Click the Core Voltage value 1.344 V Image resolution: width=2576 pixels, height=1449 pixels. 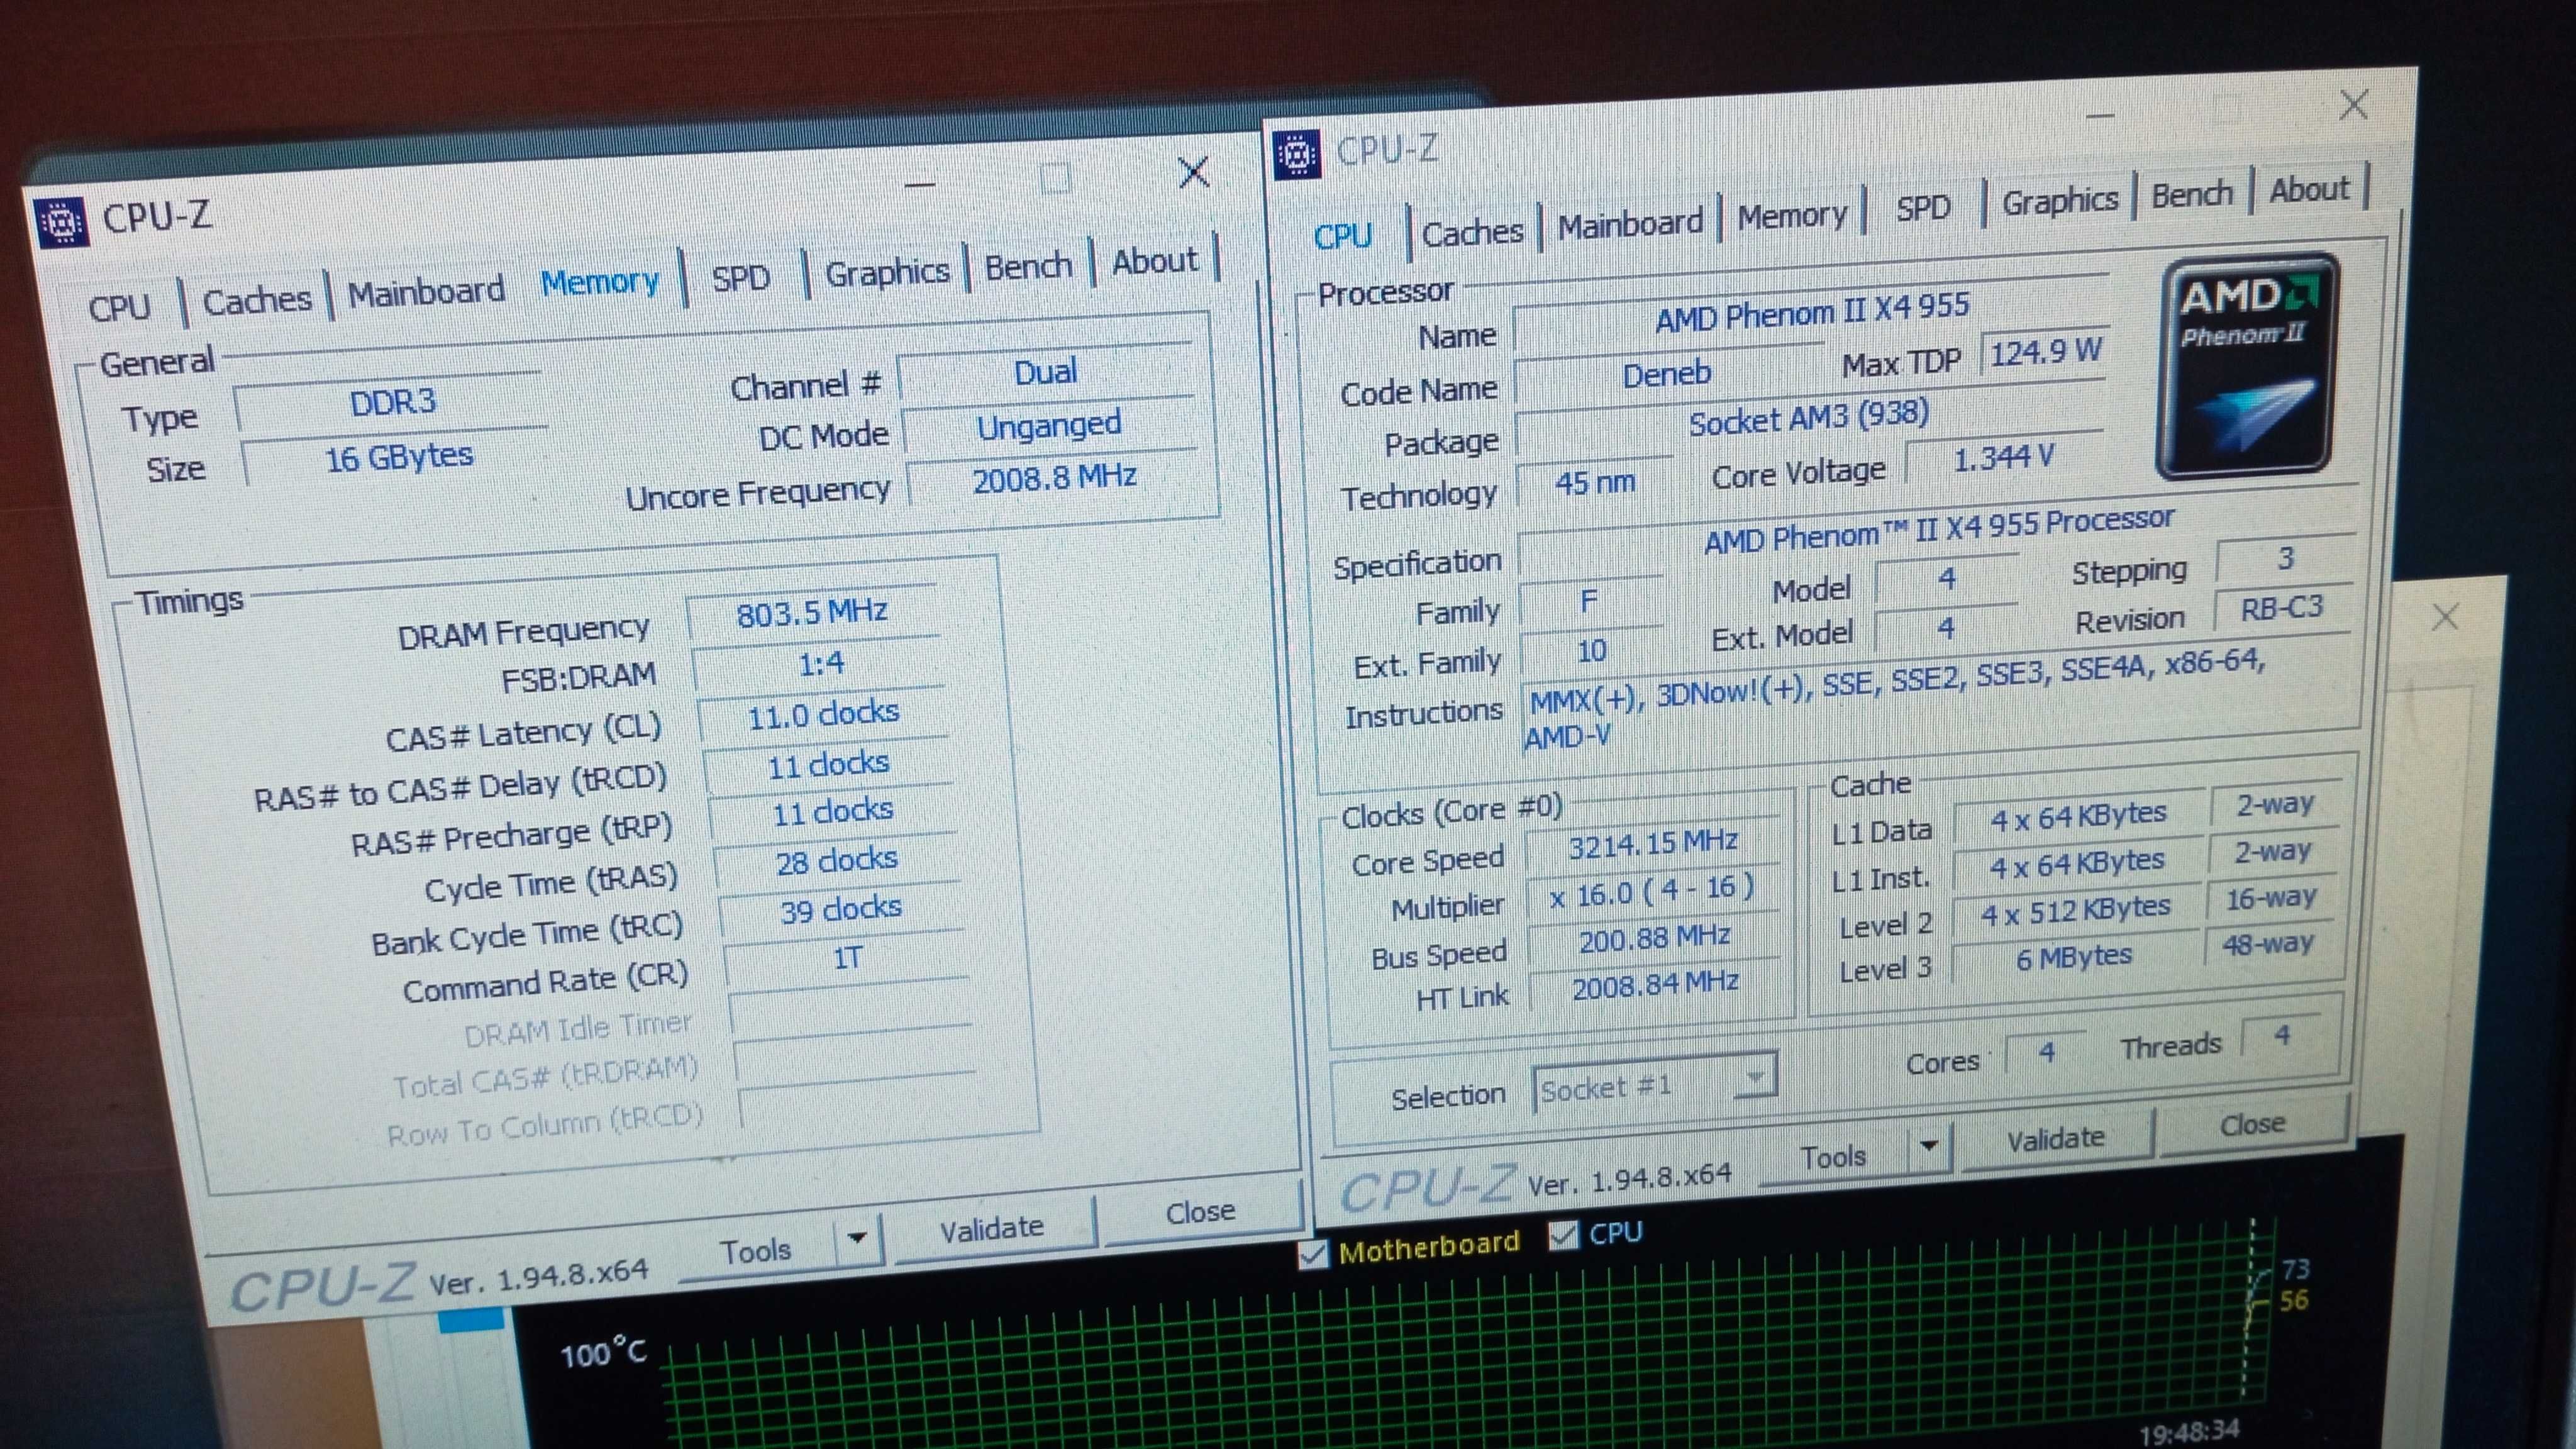pos(2003,458)
